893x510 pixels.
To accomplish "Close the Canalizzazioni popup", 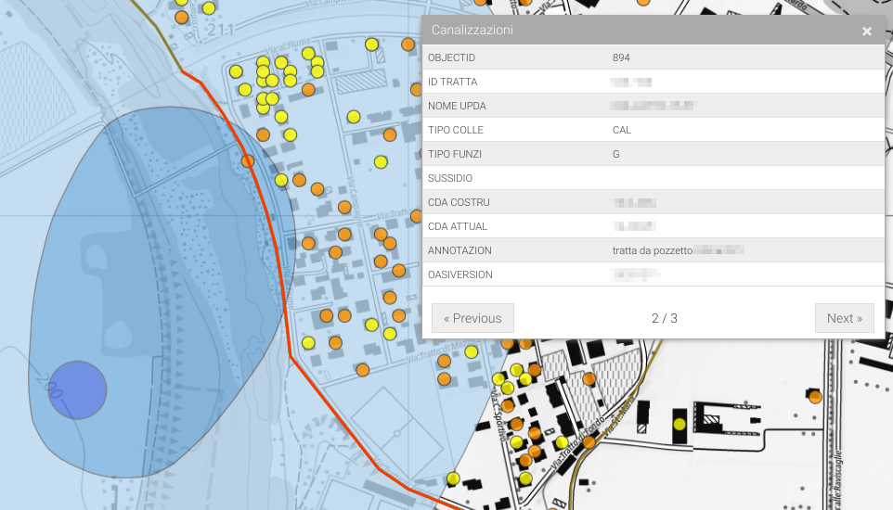I will 866,32.
